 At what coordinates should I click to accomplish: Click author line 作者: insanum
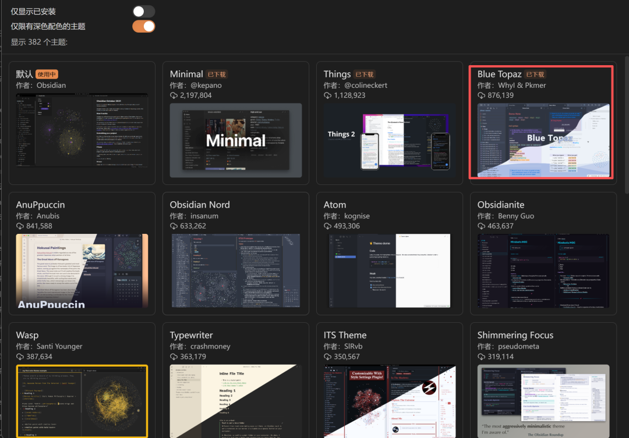[194, 216]
